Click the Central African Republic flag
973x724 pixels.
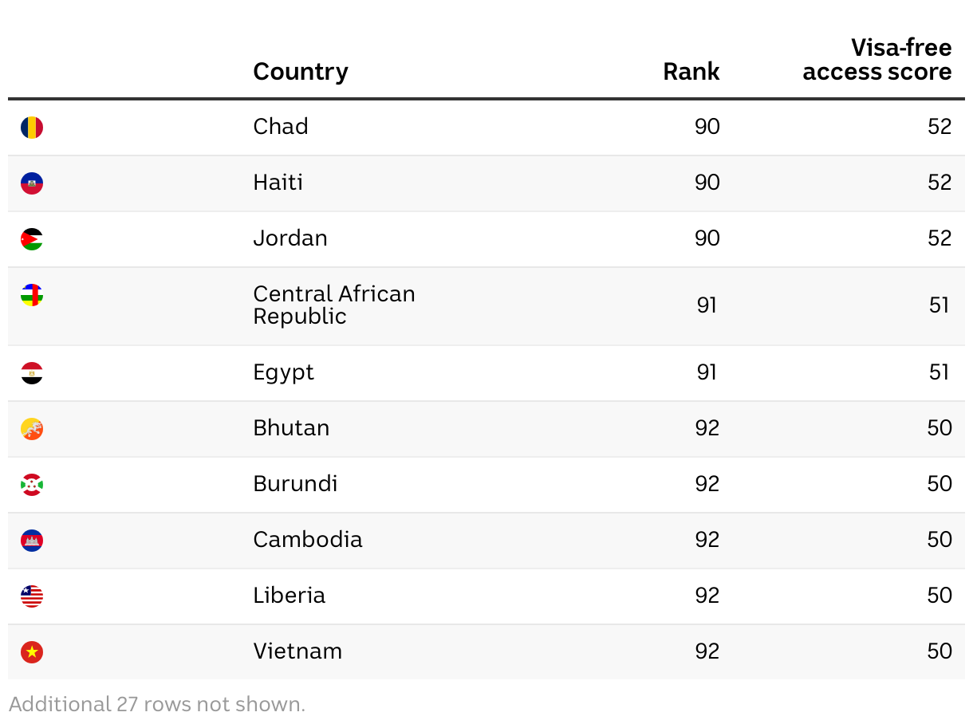tap(32, 295)
